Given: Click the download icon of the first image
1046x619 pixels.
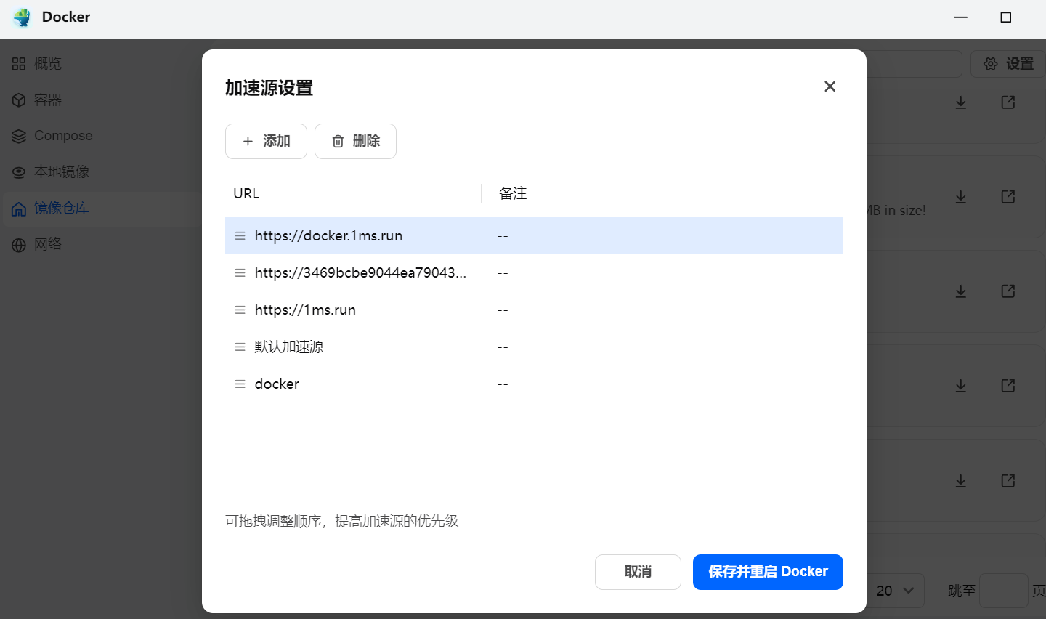Looking at the screenshot, I should tap(960, 102).
